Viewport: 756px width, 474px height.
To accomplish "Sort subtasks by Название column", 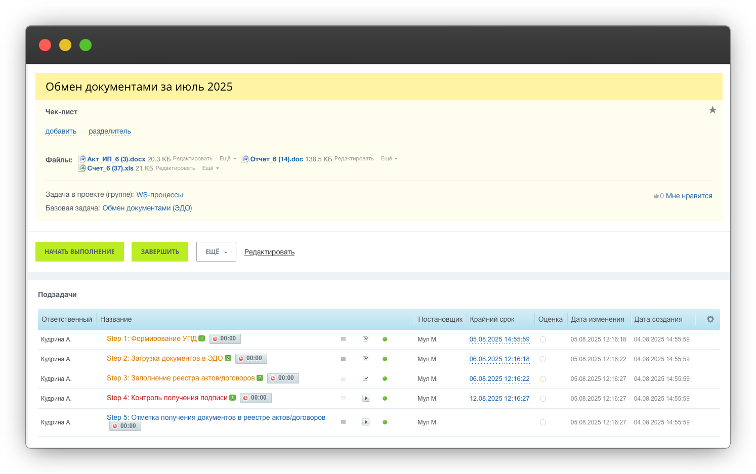I will point(116,319).
